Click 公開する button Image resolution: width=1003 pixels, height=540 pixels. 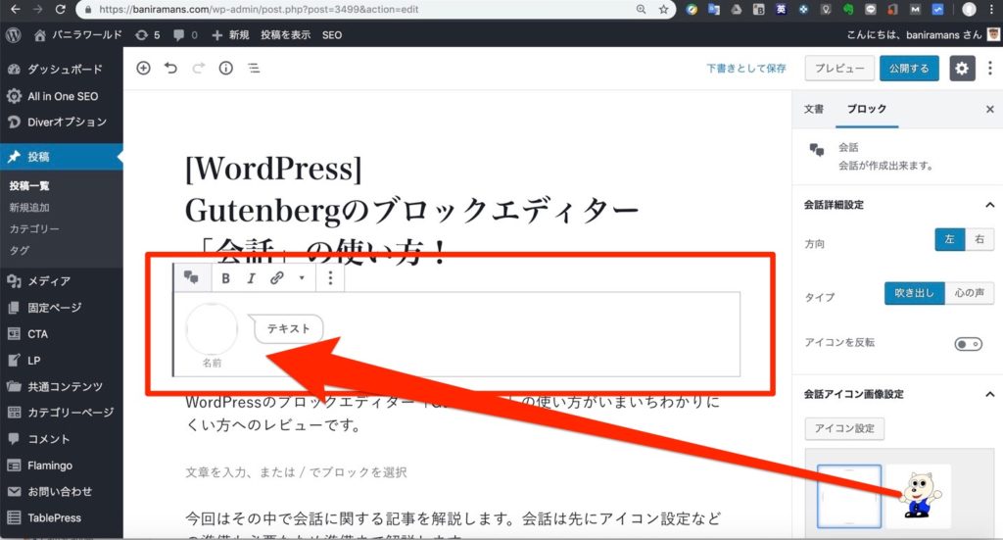909,69
